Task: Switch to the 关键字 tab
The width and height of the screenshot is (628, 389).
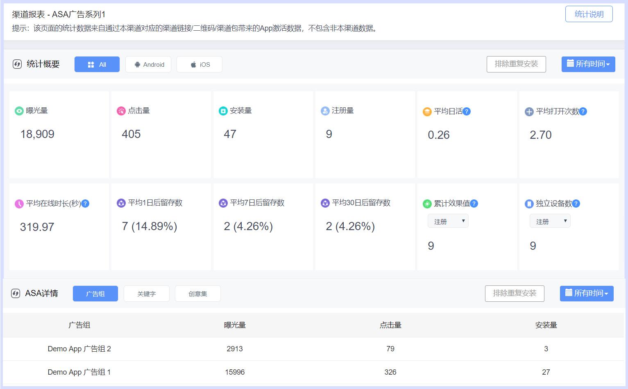Action: click(146, 293)
